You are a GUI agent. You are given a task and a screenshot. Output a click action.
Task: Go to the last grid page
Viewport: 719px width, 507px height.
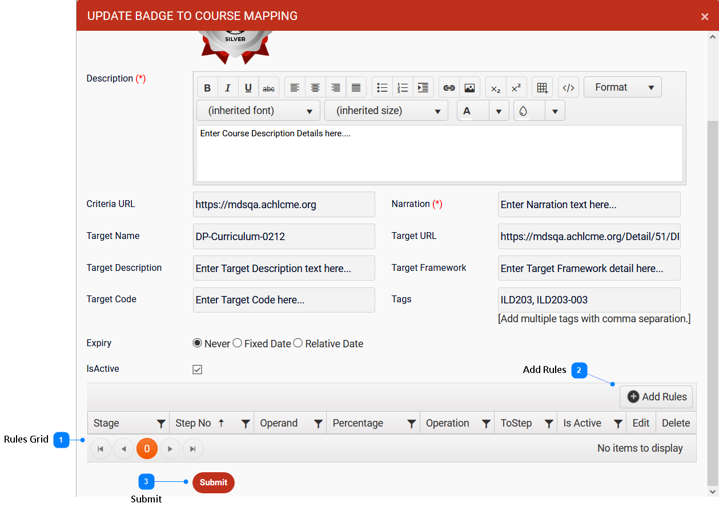tap(193, 449)
